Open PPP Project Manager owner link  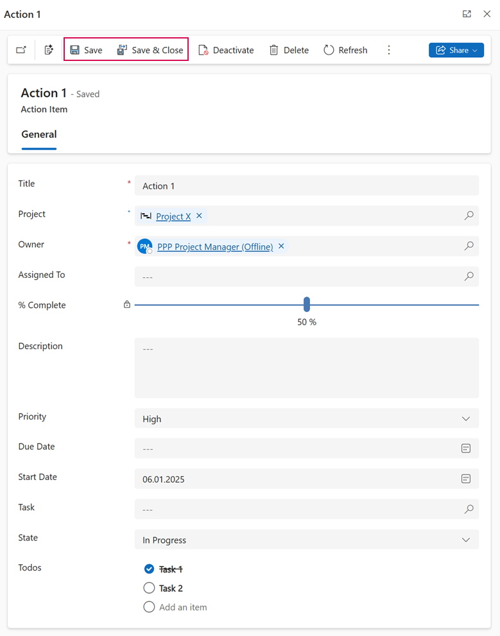215,246
